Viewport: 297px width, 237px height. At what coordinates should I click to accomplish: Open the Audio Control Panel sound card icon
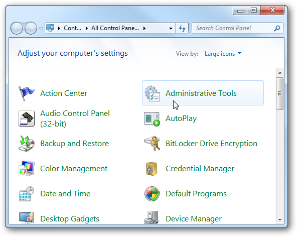pyautogui.click(x=27, y=118)
